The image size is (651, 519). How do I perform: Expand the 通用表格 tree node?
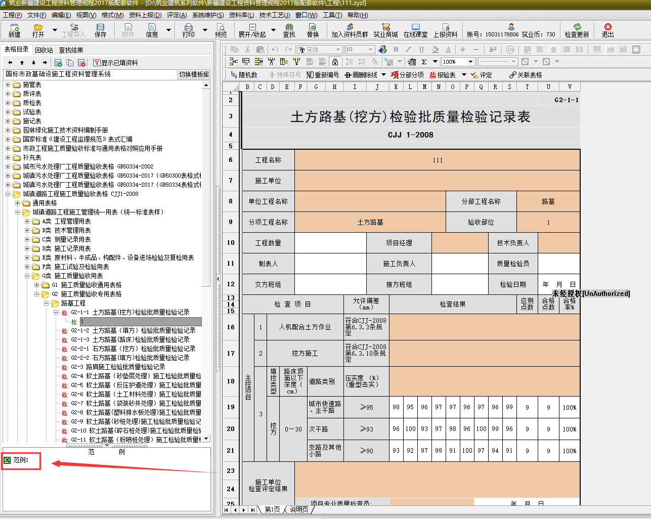[17, 203]
